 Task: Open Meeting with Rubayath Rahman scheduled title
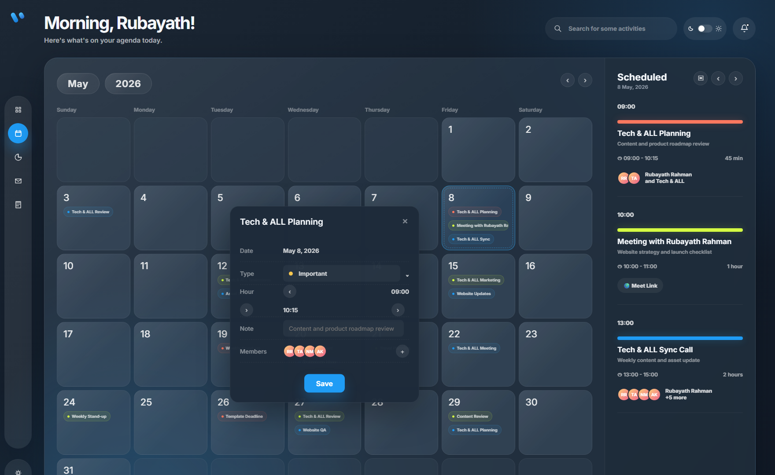(x=674, y=241)
